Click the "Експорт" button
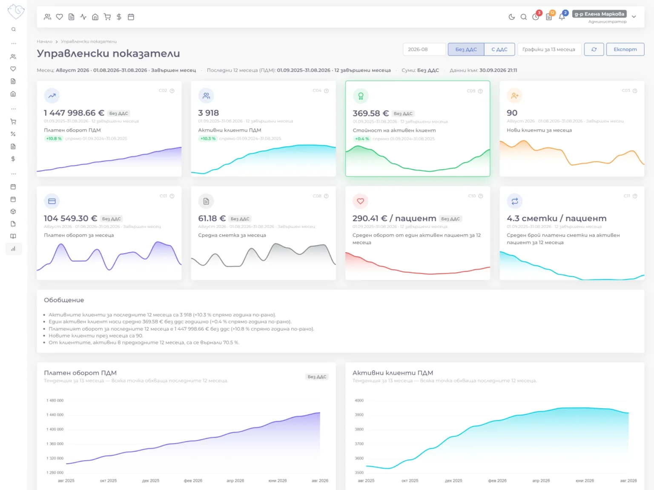The height and width of the screenshot is (490, 654). pyautogui.click(x=625, y=49)
